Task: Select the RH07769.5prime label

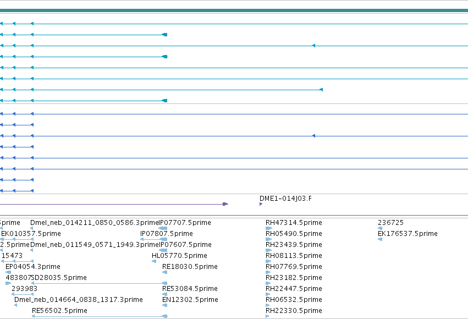Action: [294, 267]
